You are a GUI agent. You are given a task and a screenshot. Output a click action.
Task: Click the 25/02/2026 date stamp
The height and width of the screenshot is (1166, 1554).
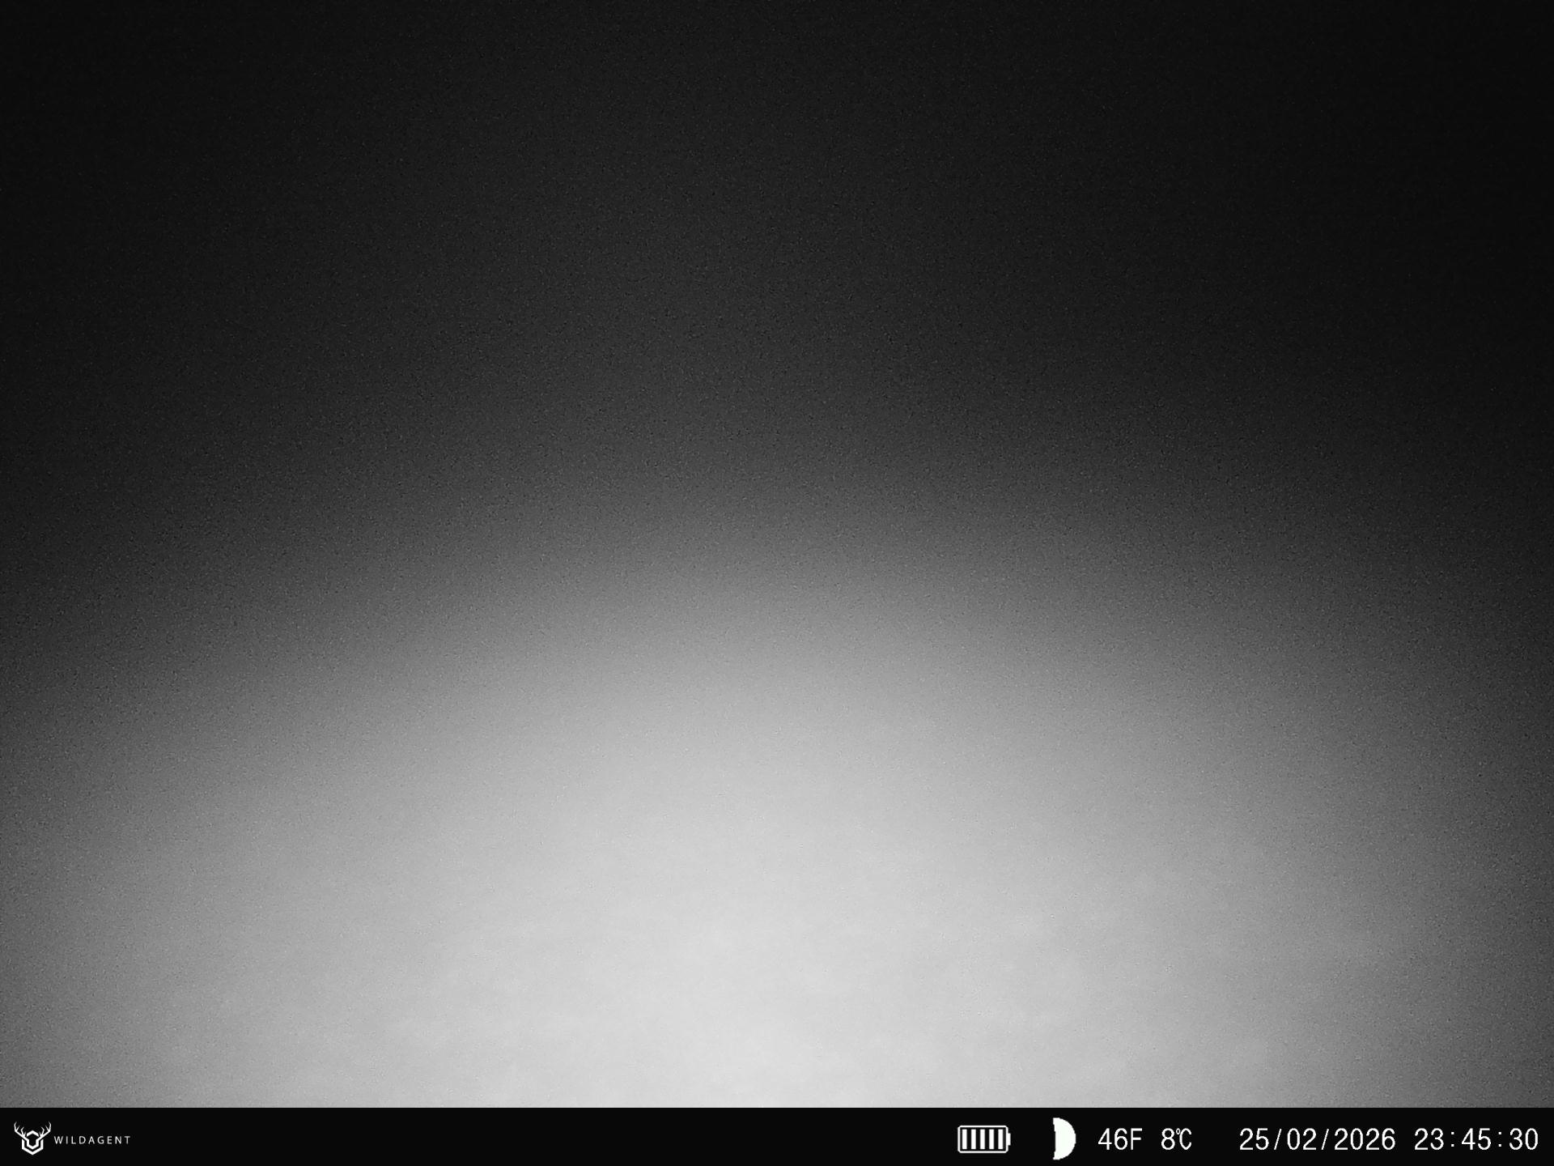click(1317, 1140)
